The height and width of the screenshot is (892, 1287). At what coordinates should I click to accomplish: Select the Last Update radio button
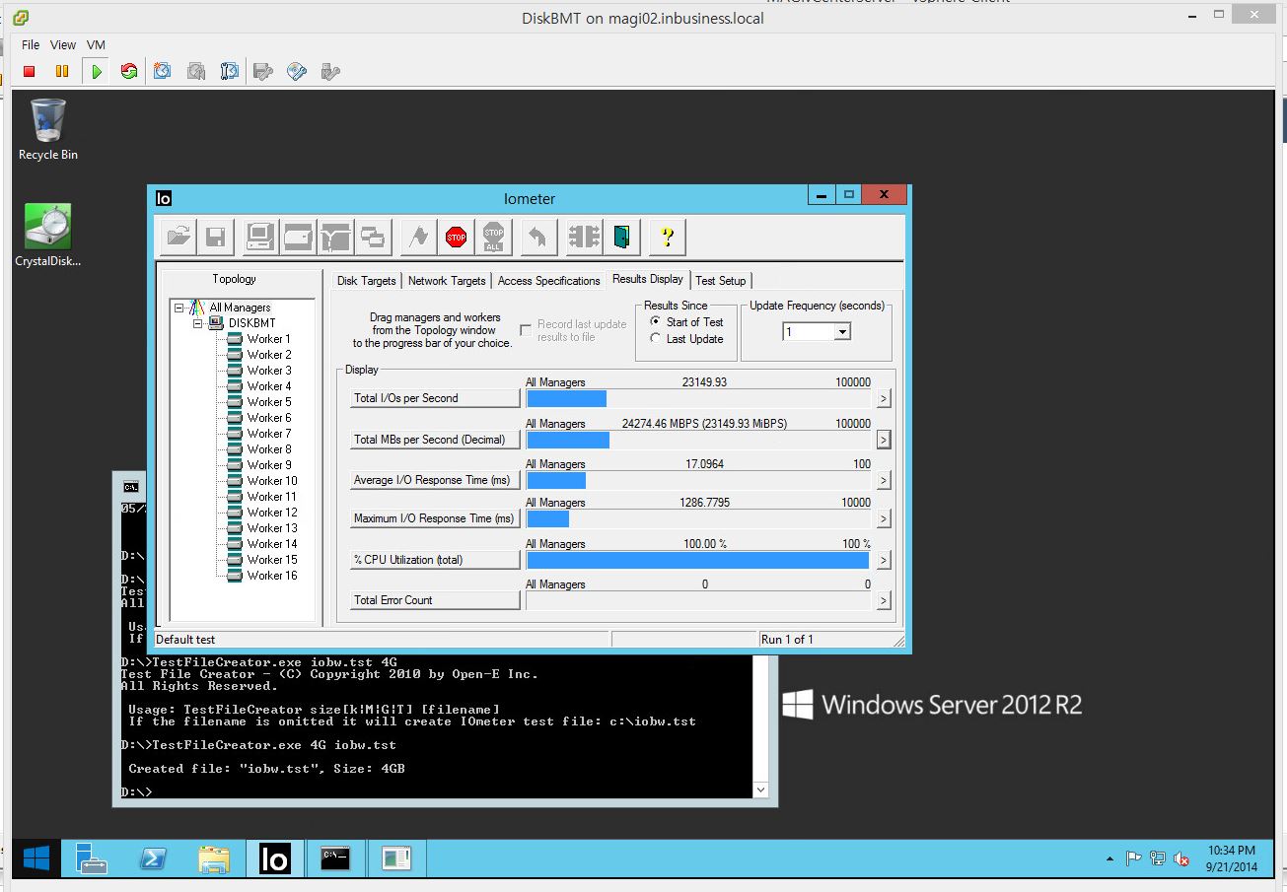[x=656, y=339]
